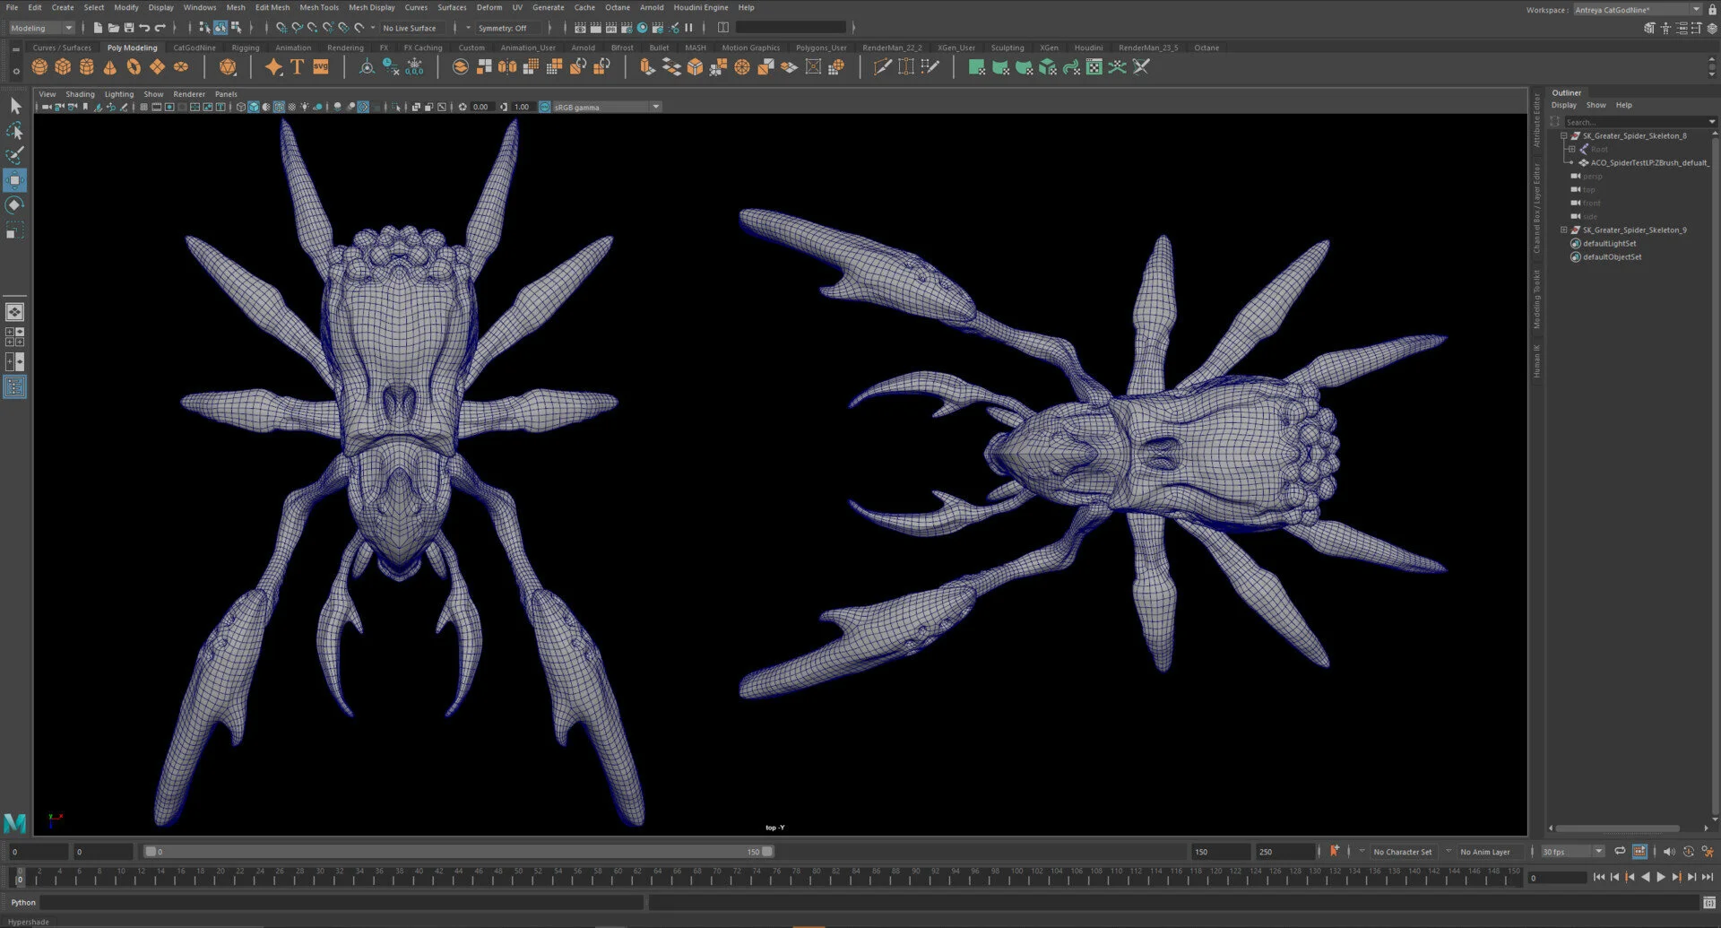Image resolution: width=1721 pixels, height=928 pixels.
Task: Select the Select tool arrow in toolbox
Action: click(15, 106)
